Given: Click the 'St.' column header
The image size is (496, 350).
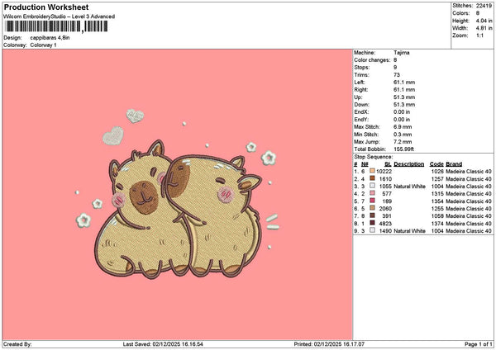Looking at the screenshot, I should click(x=388, y=164).
